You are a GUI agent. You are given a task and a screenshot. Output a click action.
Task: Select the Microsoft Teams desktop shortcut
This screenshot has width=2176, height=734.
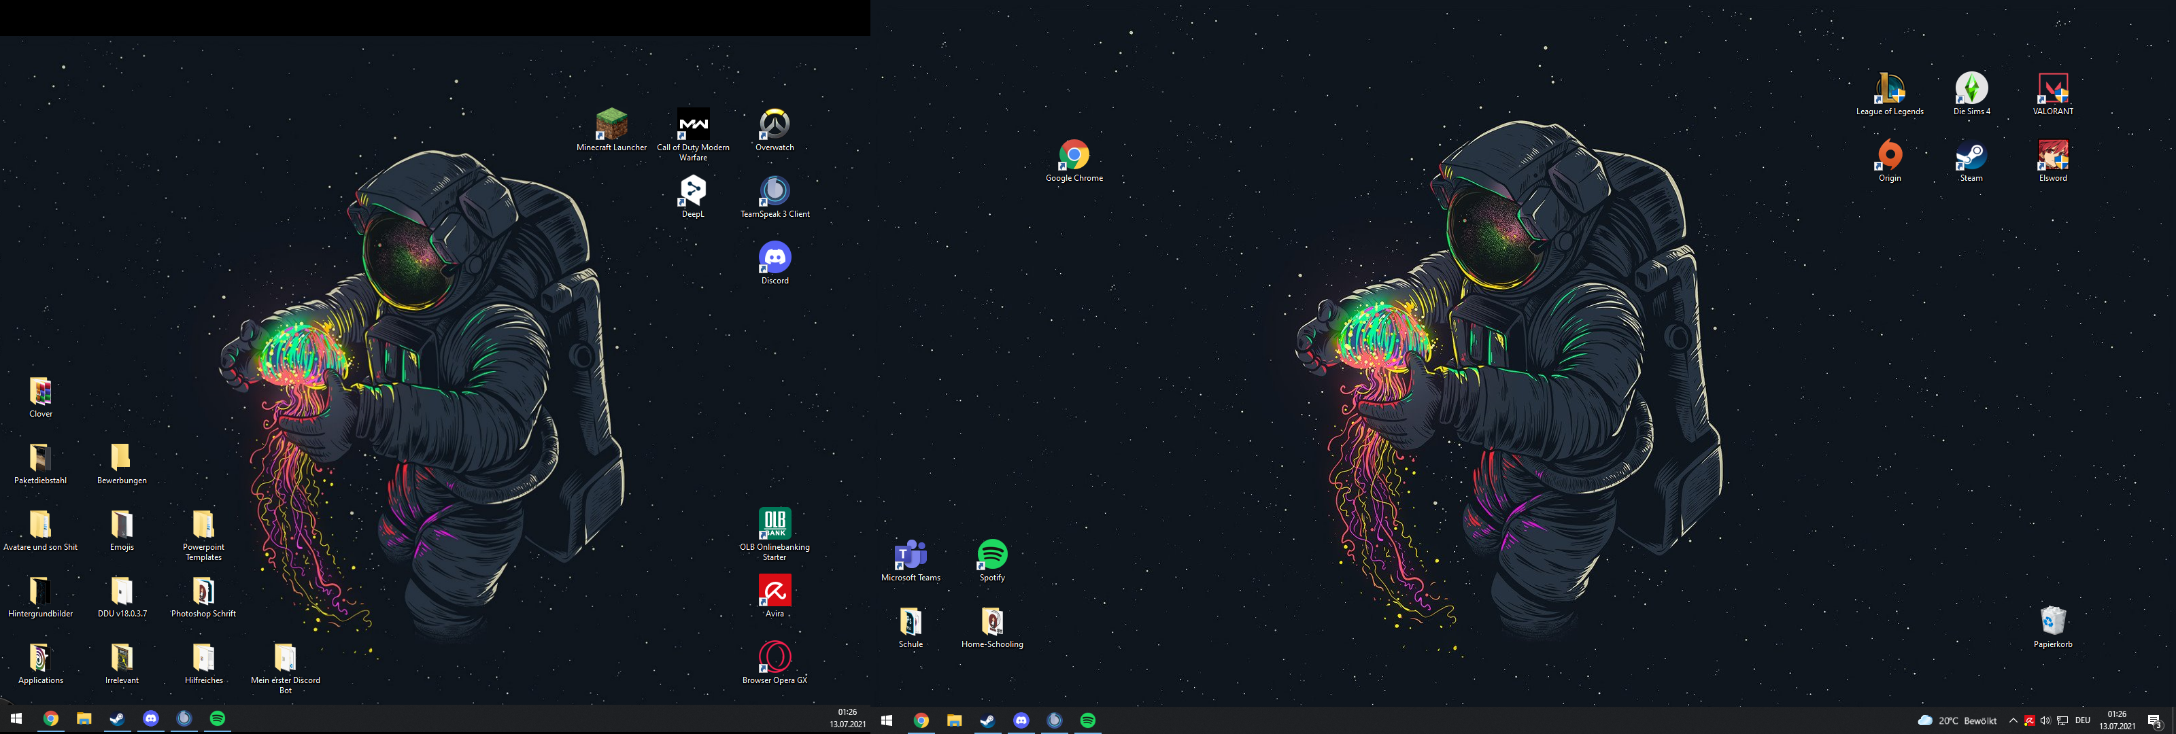pos(911,560)
